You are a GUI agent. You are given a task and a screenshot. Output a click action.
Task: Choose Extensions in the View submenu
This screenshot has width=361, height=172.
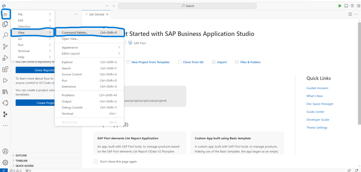(89, 87)
